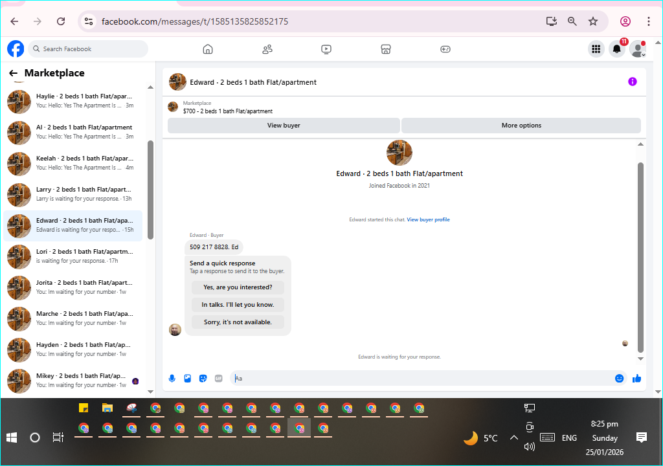Click Edward's avatar in chat header
The height and width of the screenshot is (466, 663).
[177, 82]
